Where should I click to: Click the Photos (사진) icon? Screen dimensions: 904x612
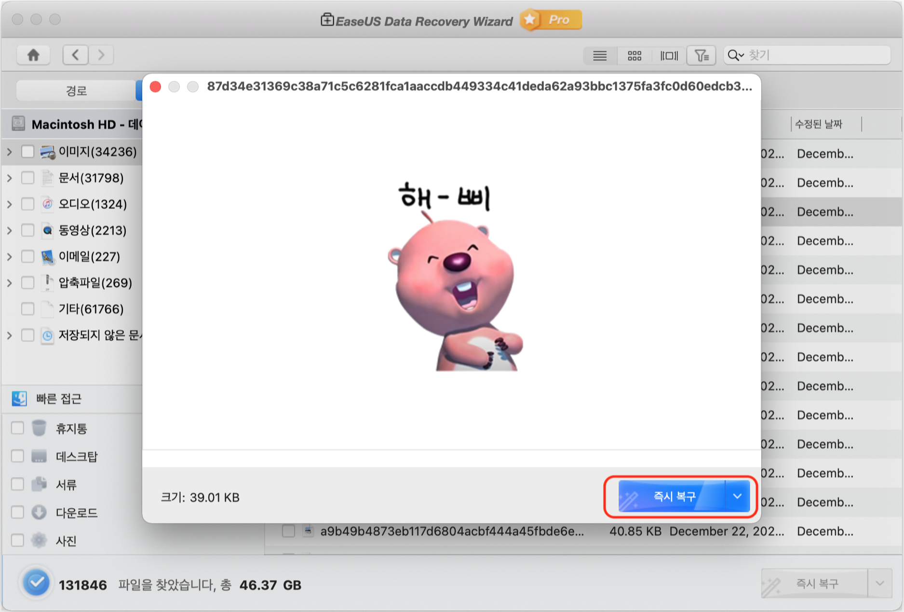39,540
